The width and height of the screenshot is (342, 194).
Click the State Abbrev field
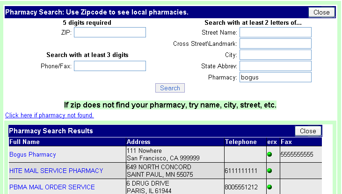pos(276,66)
